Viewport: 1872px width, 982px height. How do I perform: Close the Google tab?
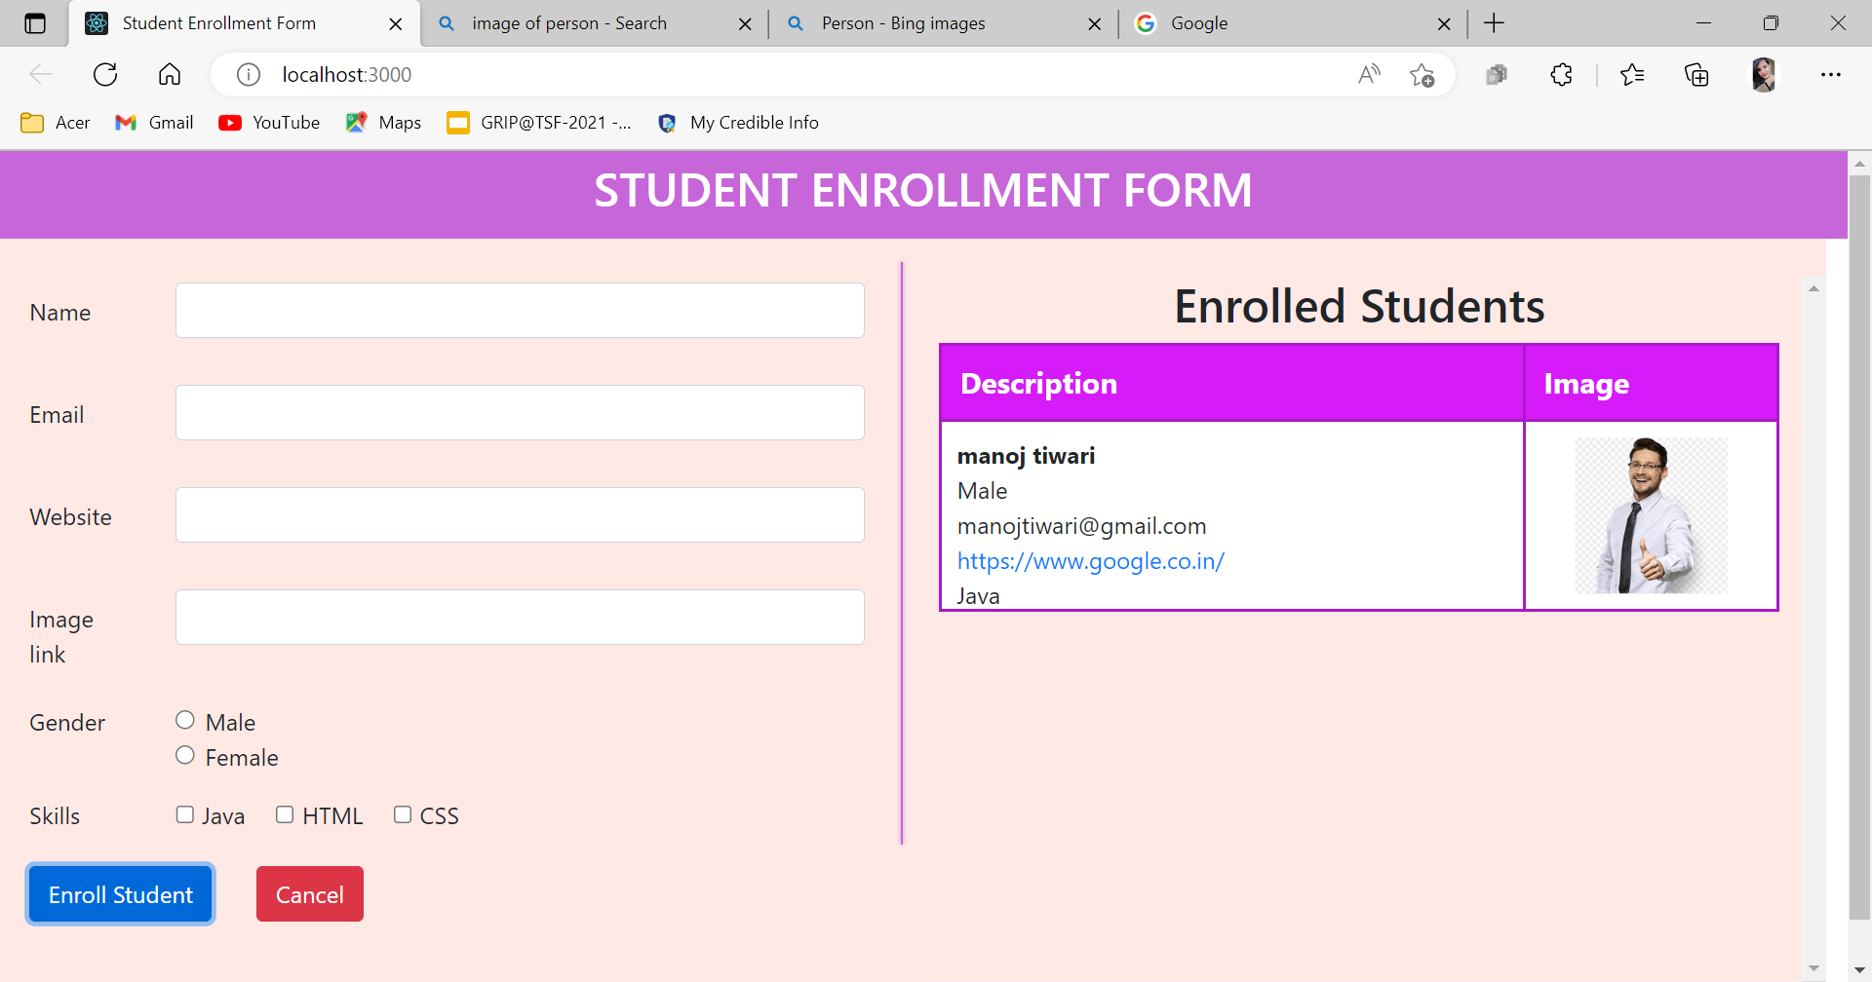1444,24
